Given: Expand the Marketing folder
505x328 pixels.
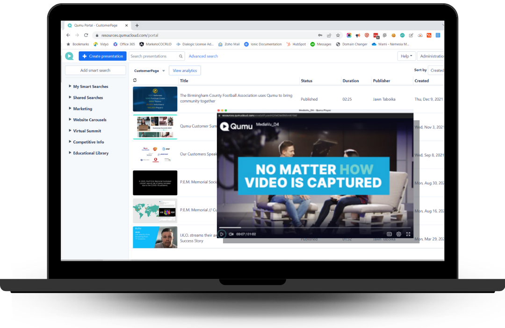Looking at the screenshot, I should 70,108.
